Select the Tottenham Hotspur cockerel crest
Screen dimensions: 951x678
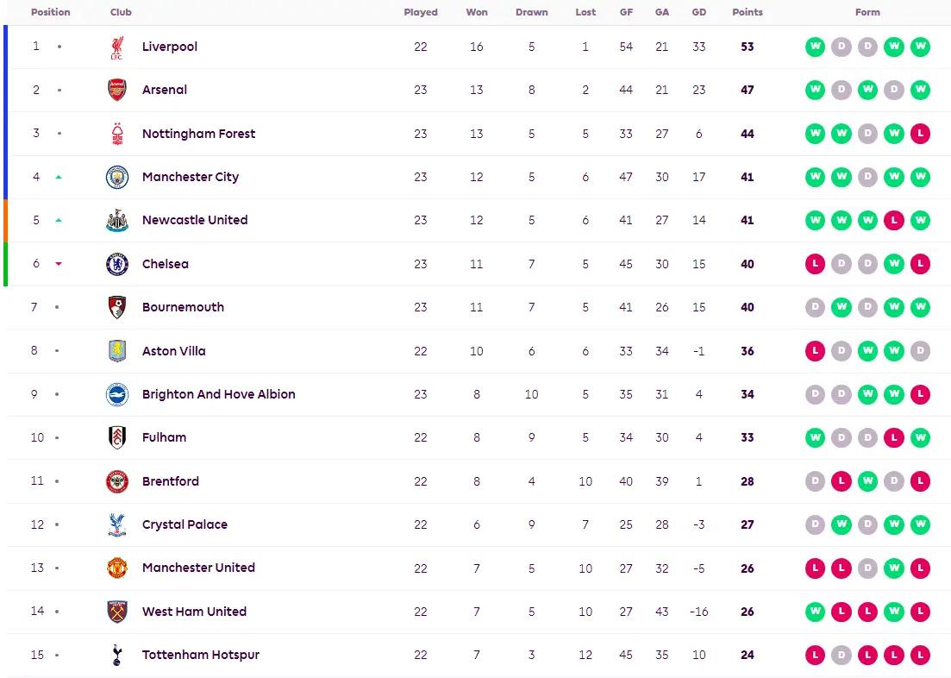pyautogui.click(x=117, y=655)
